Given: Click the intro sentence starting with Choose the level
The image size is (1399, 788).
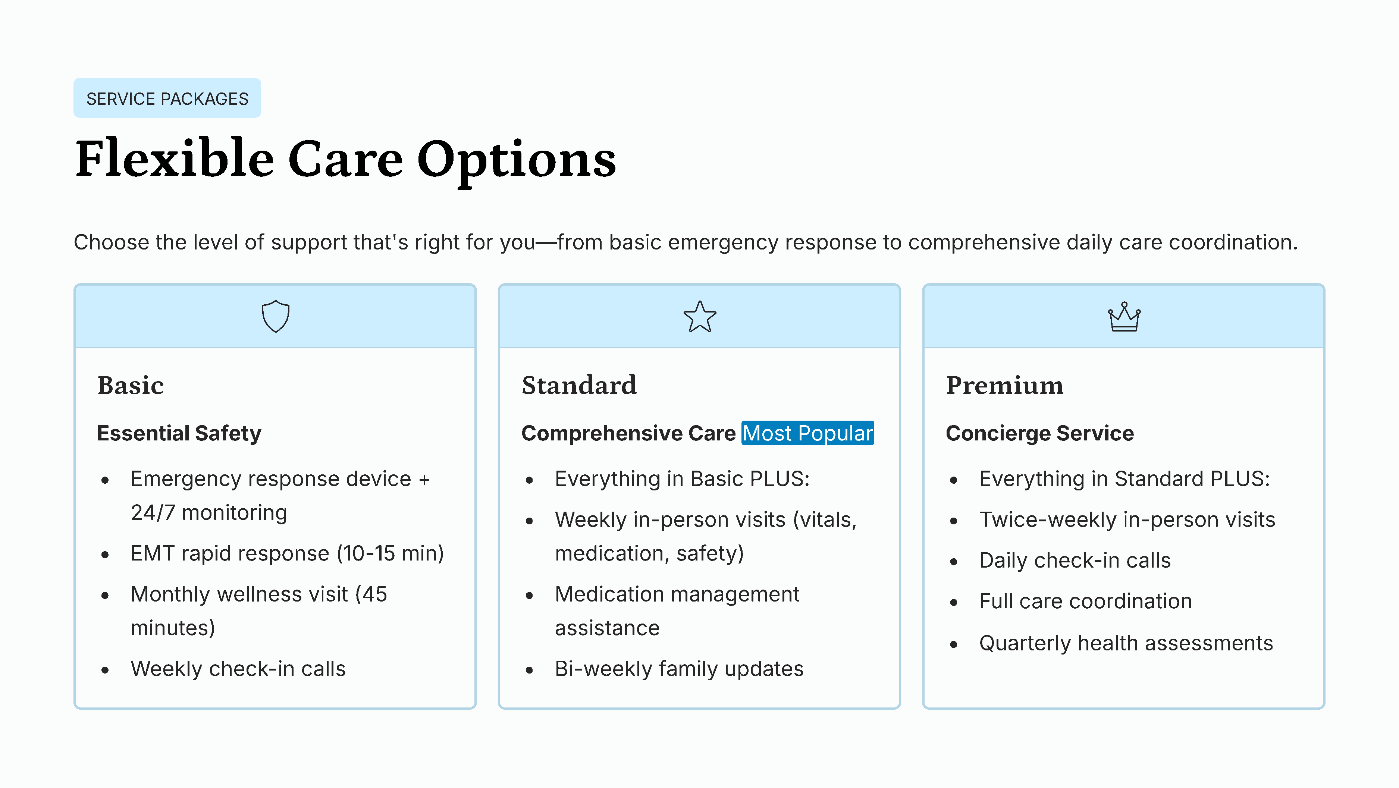Looking at the screenshot, I should (x=686, y=242).
